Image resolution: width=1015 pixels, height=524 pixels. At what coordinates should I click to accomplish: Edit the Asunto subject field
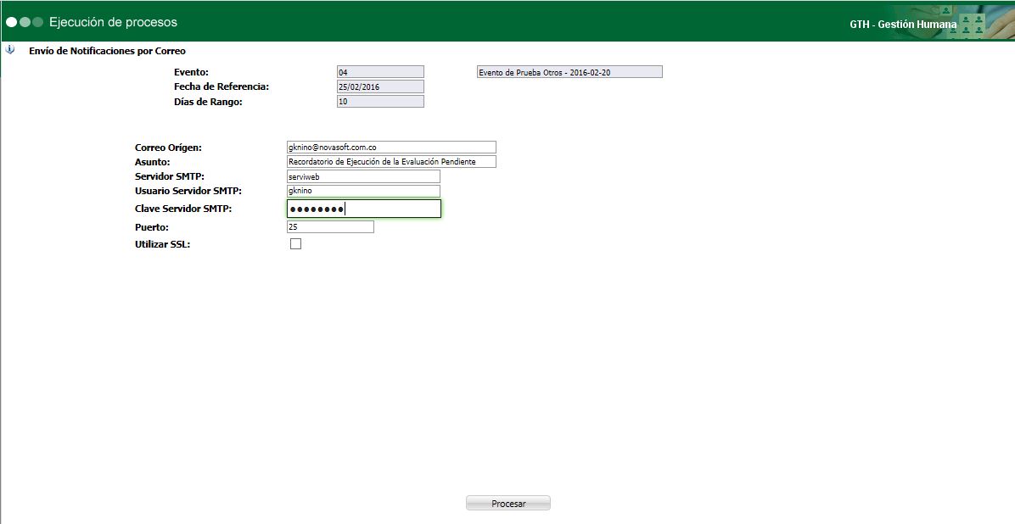(x=391, y=162)
